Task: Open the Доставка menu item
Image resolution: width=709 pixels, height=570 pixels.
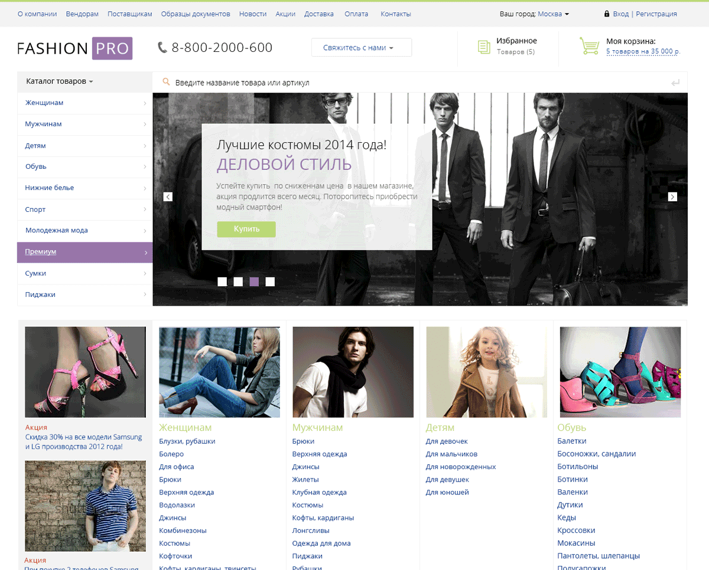Action: (x=318, y=14)
